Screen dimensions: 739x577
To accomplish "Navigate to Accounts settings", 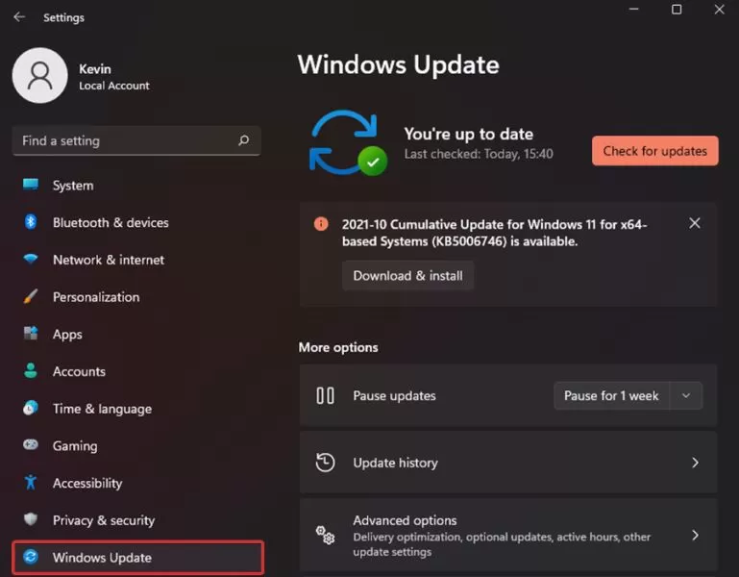I will [x=136, y=371].
